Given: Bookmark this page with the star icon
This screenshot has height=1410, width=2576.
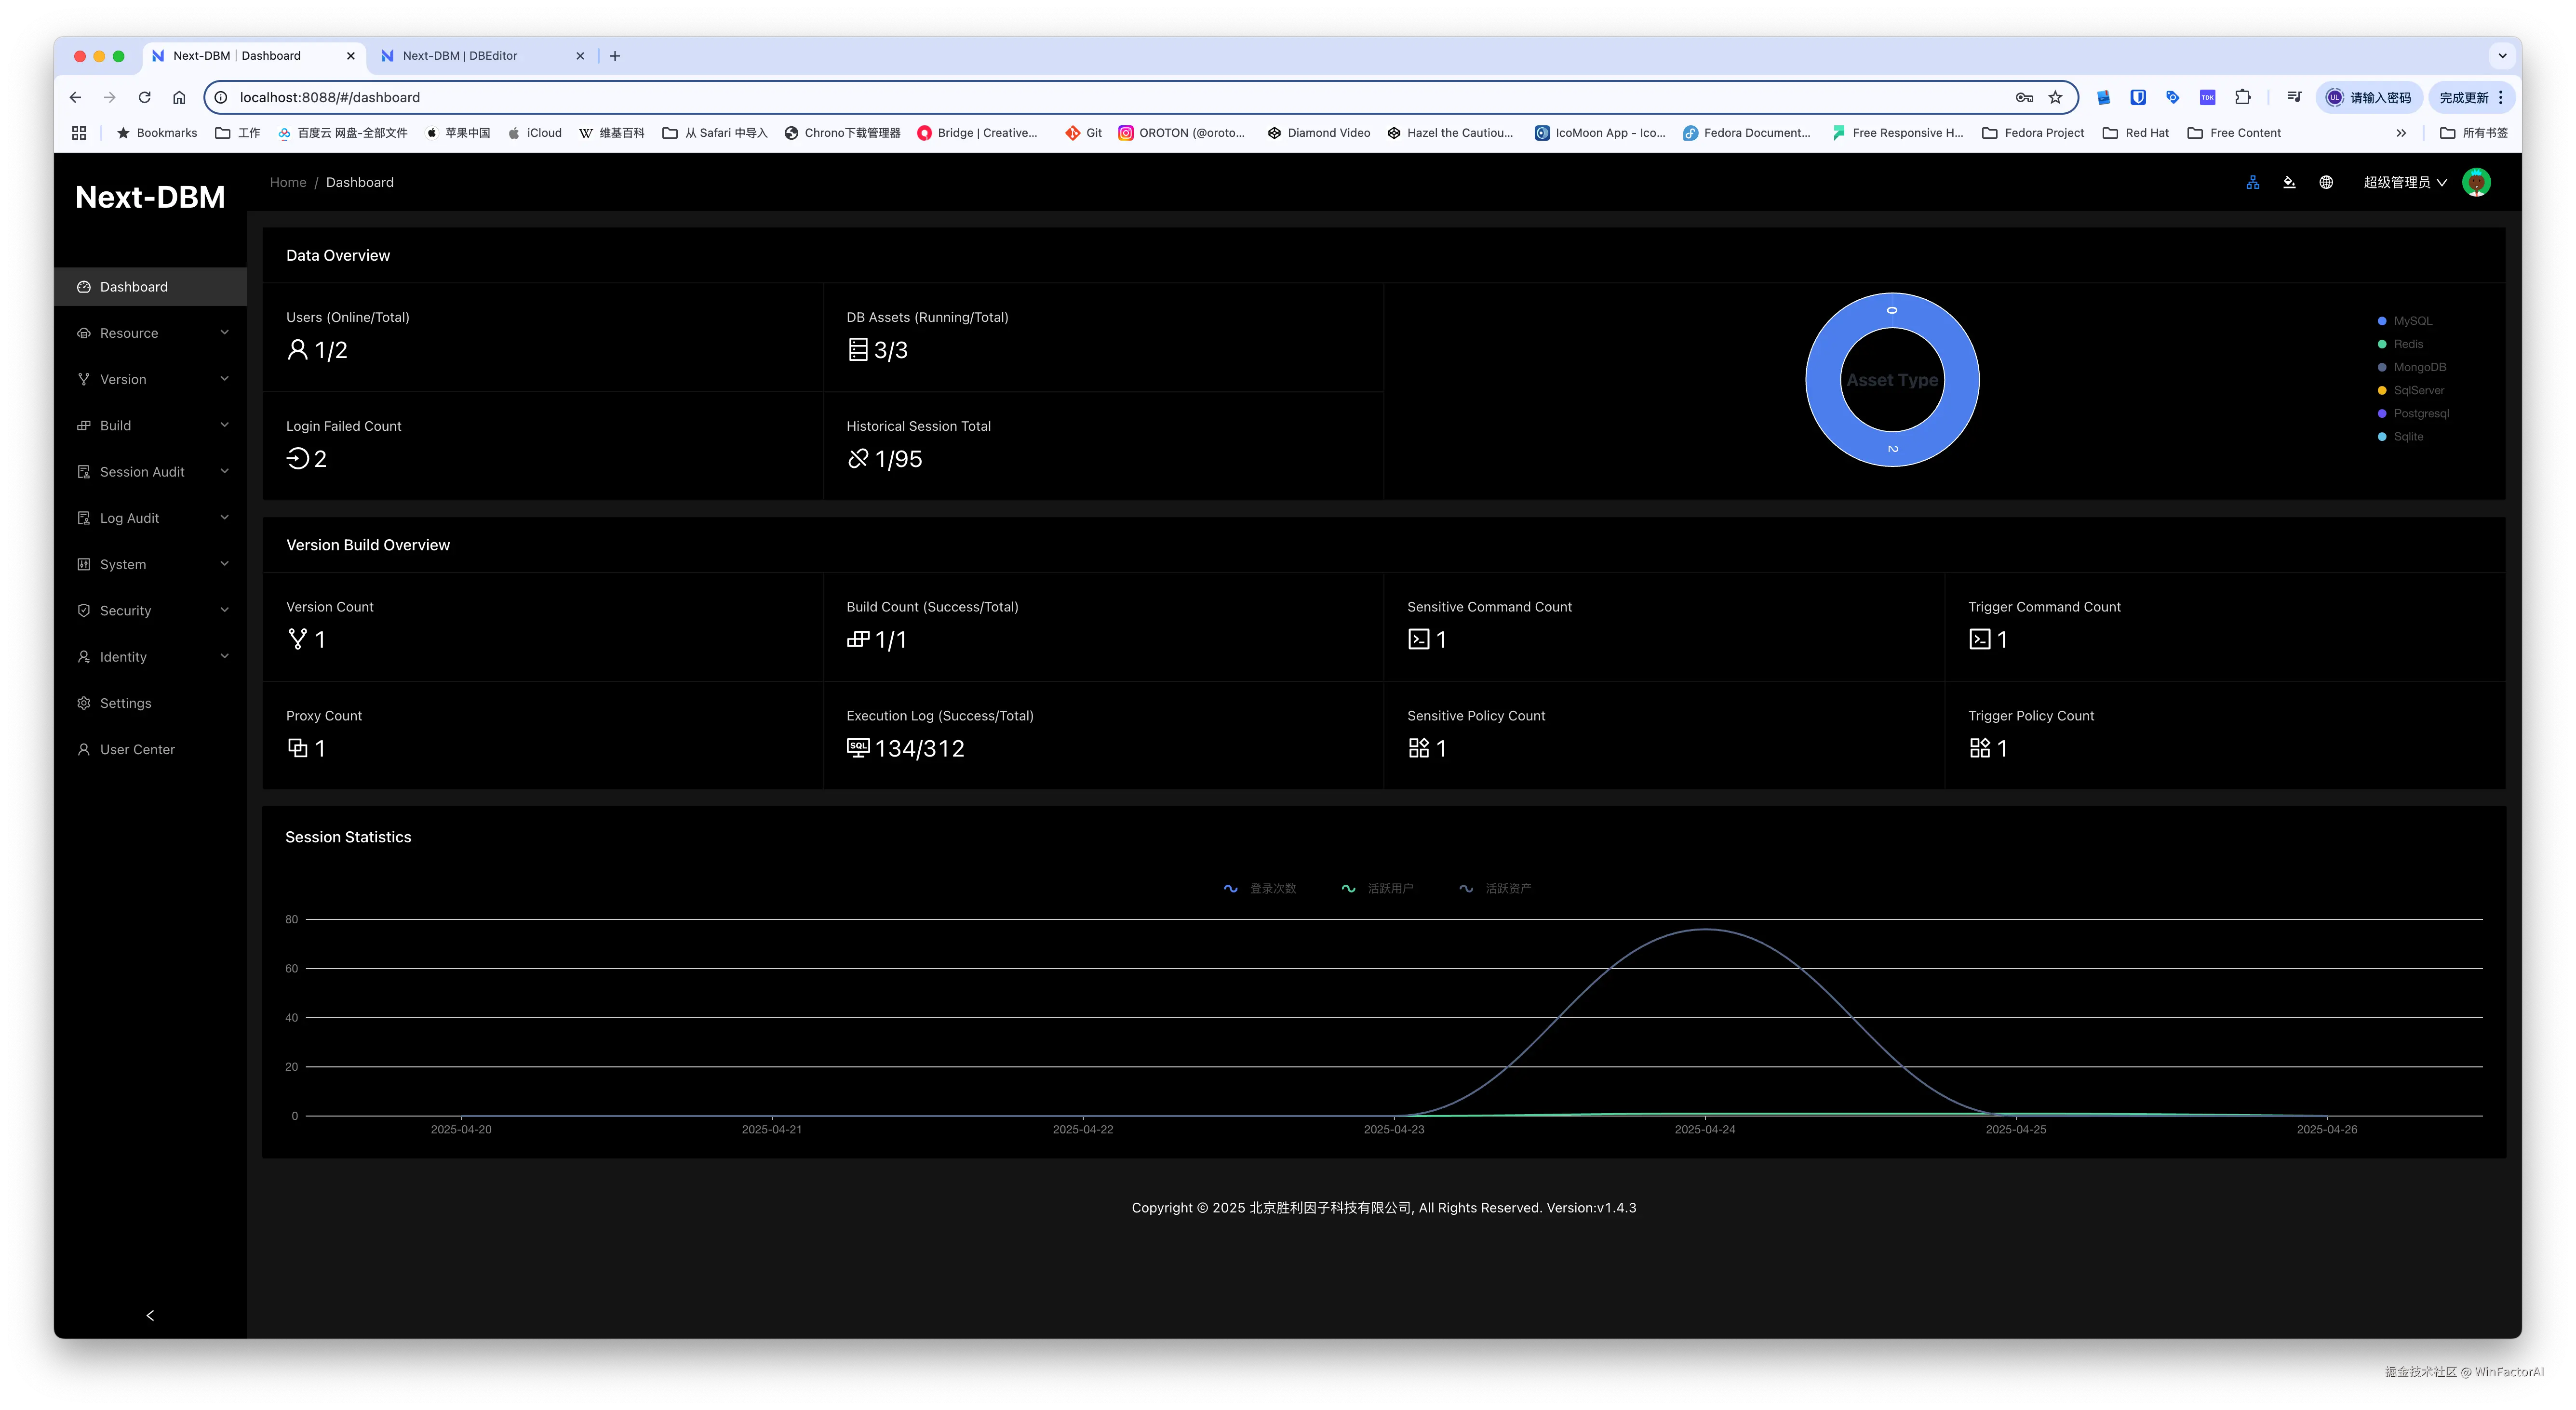Looking at the screenshot, I should 2055,97.
